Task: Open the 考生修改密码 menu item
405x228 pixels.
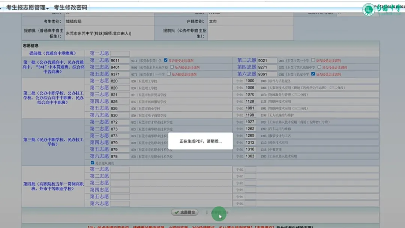Action: pos(70,7)
